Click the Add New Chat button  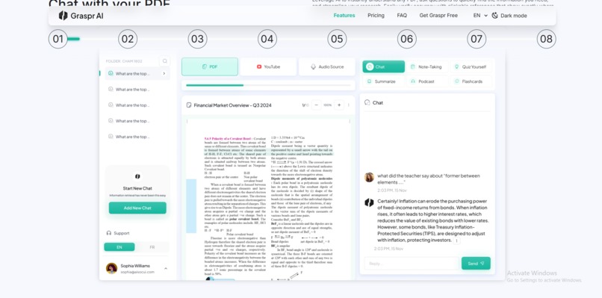(x=137, y=208)
